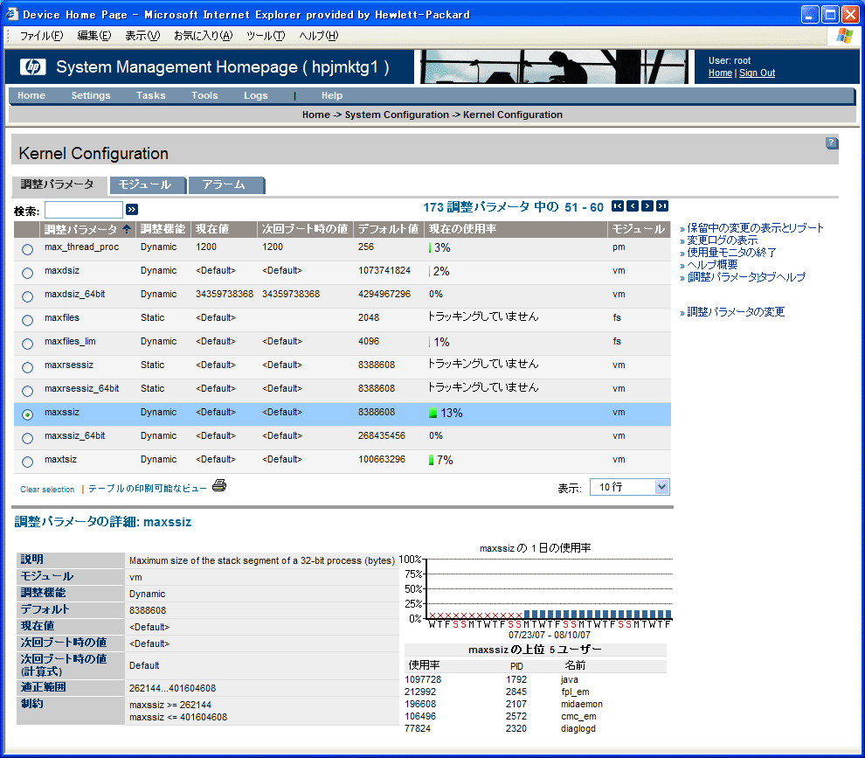Click the 調整パラメータの変更 link
865x758 pixels.
[736, 312]
